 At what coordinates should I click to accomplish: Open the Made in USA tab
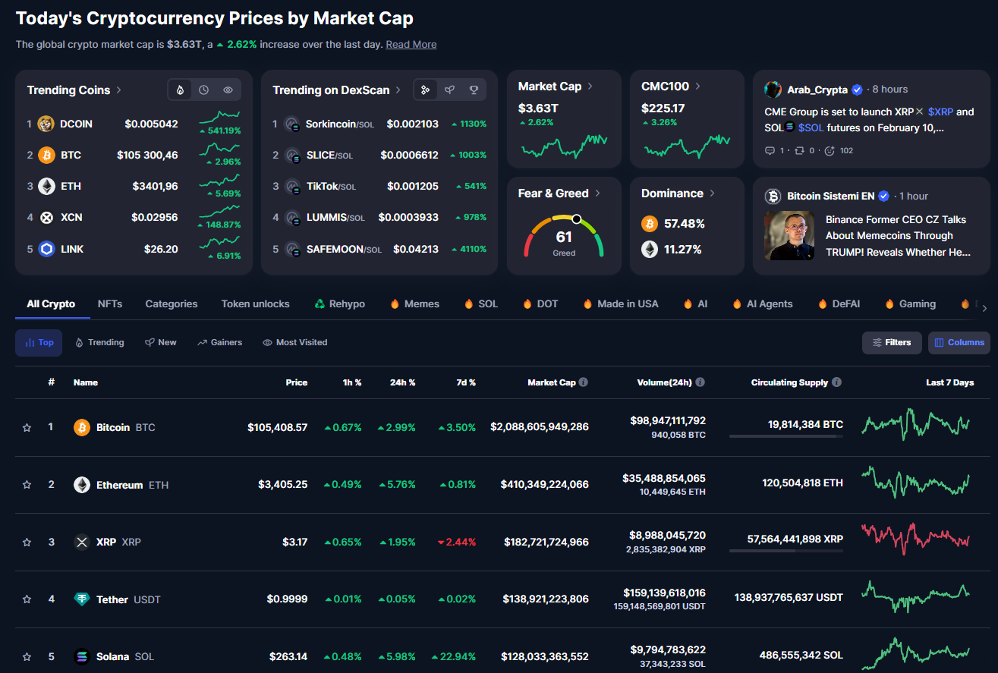[x=620, y=303]
